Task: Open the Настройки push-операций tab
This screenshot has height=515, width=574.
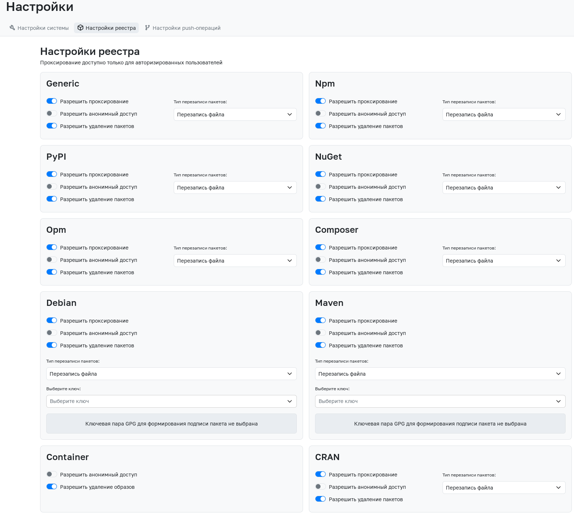Action: [182, 28]
